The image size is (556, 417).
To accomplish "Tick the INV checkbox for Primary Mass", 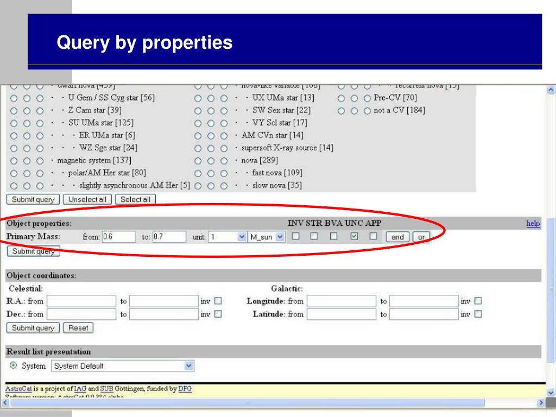I will click(x=295, y=236).
